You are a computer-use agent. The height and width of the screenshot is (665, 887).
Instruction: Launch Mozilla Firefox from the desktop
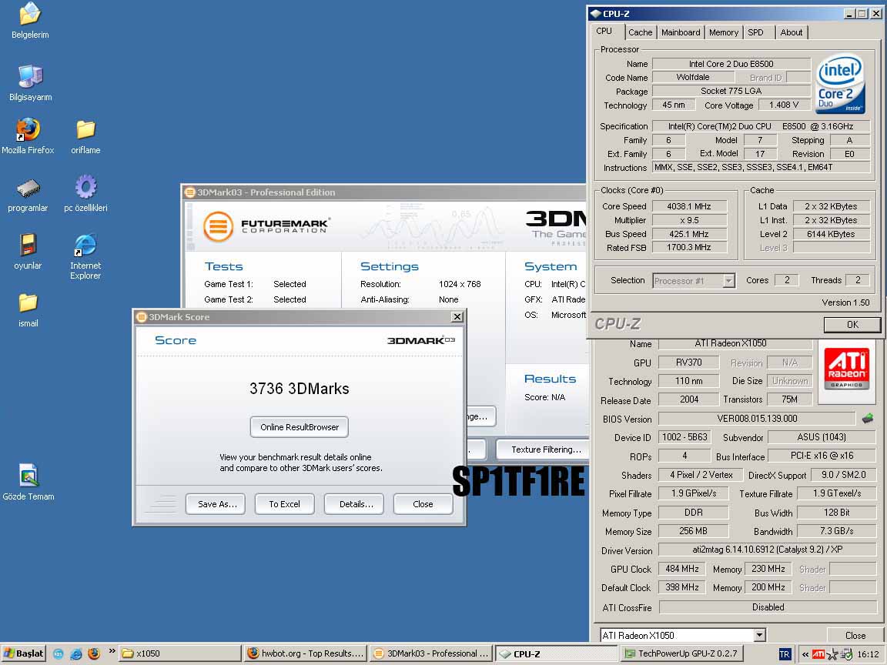pos(28,136)
